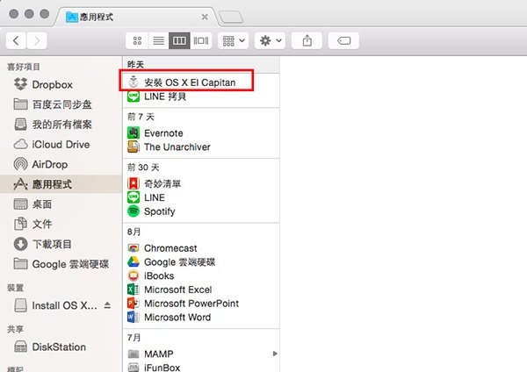The width and height of the screenshot is (527, 372).
Task: Select Google 雲端硬碟 app in file list
Action: [x=171, y=261]
